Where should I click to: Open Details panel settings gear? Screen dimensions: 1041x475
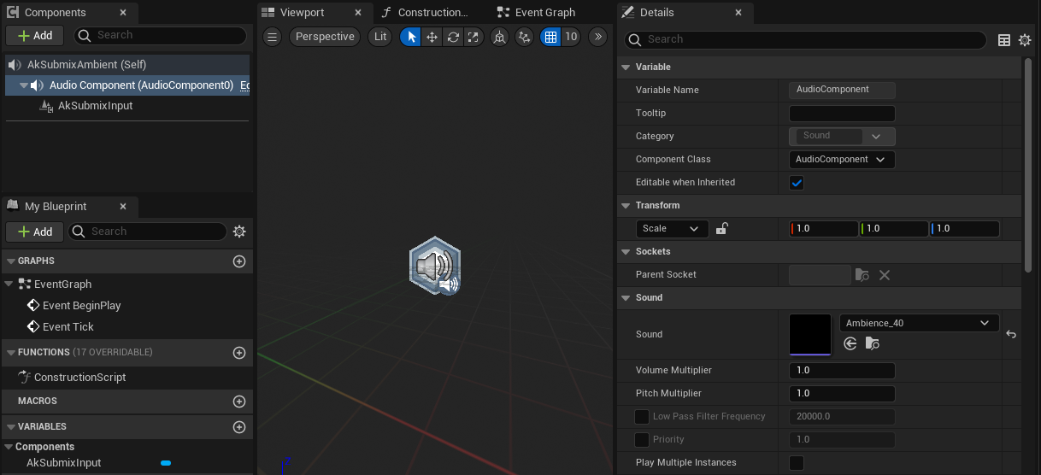(x=1025, y=40)
